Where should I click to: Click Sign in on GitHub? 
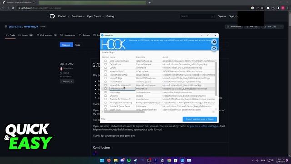pyautogui.click(x=222, y=16)
